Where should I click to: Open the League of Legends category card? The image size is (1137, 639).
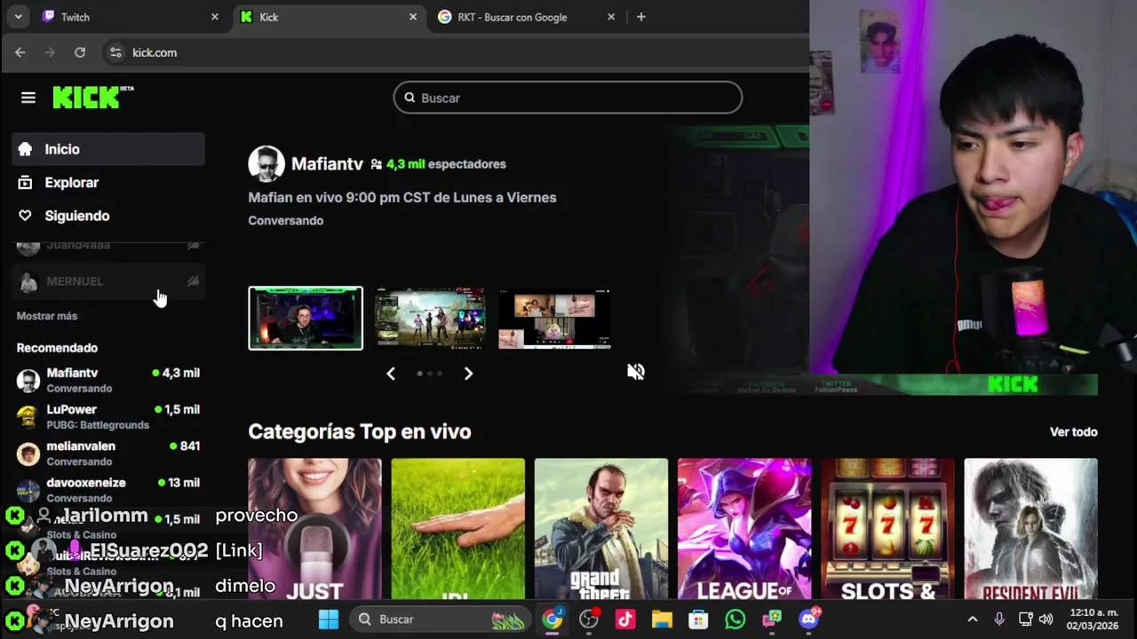(744, 529)
